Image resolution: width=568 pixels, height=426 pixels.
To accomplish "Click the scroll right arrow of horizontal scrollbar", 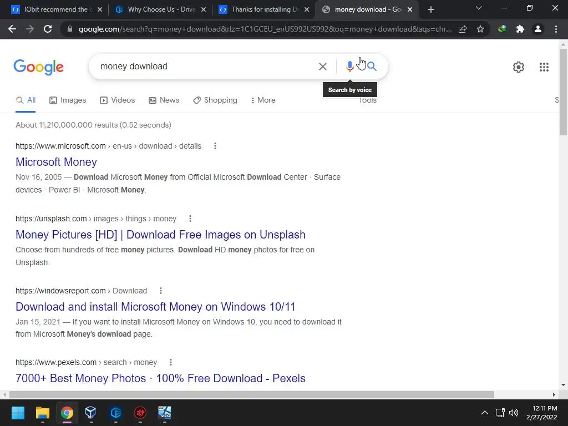I will coord(554,394).
